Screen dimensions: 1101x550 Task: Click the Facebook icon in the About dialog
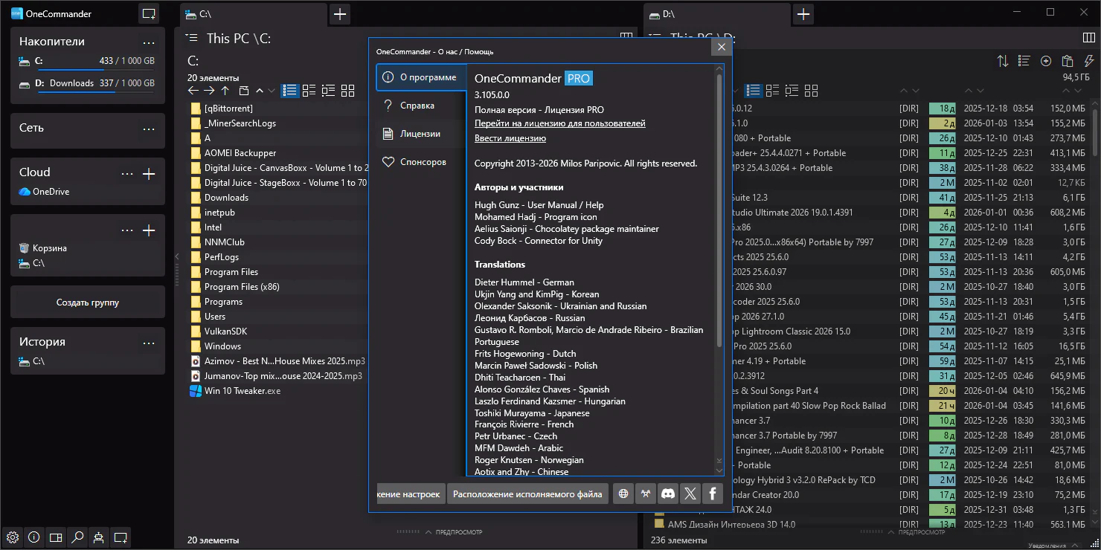(x=712, y=494)
